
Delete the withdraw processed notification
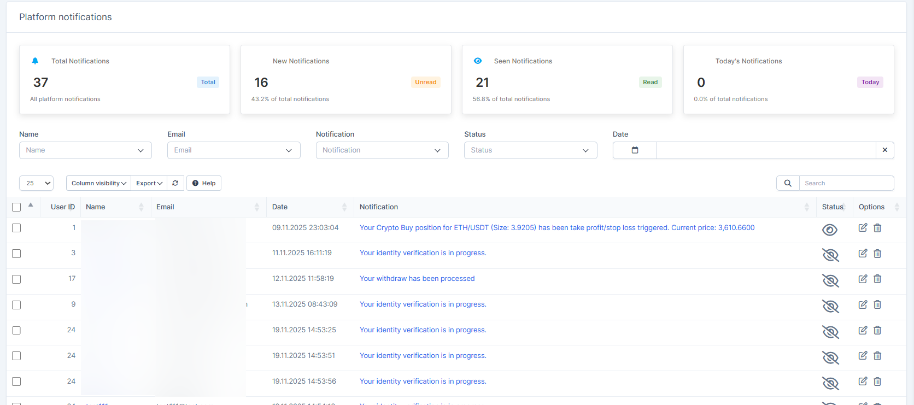pos(877,279)
